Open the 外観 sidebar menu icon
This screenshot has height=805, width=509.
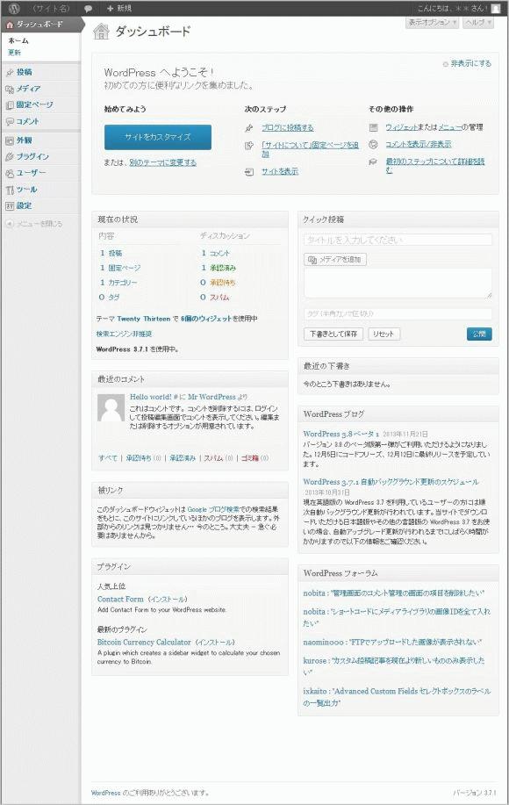pyautogui.click(x=10, y=140)
